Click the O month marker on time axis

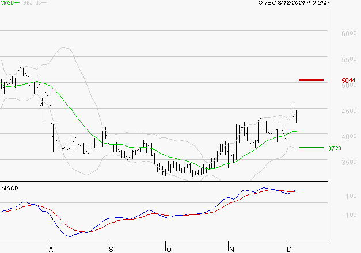(x=169, y=250)
